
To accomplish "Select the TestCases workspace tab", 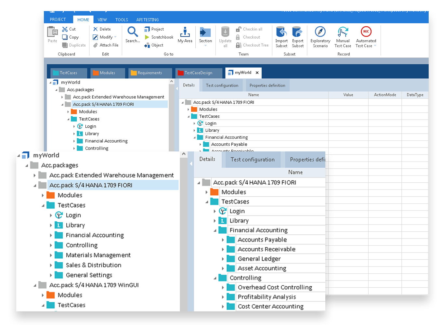I will [69, 73].
